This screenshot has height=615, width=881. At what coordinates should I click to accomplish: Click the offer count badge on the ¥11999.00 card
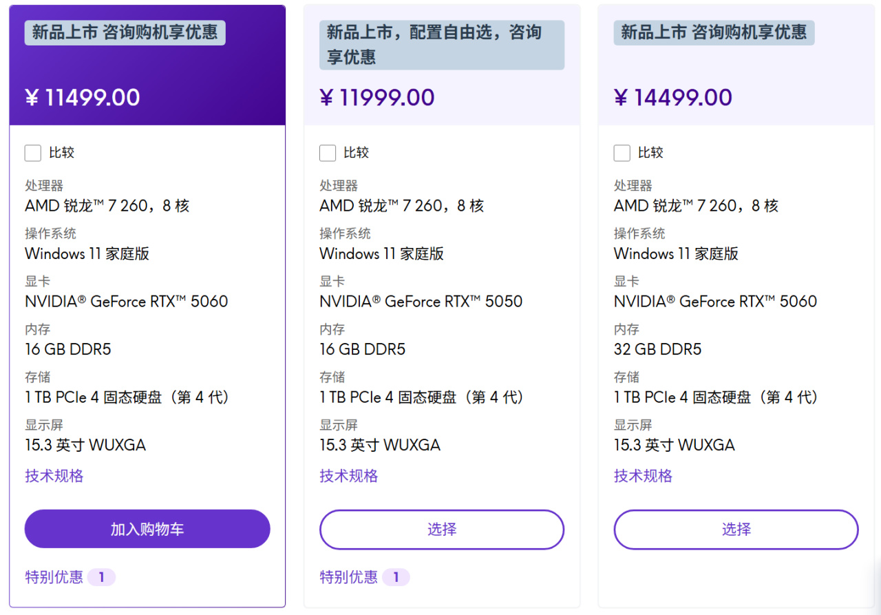(x=396, y=577)
